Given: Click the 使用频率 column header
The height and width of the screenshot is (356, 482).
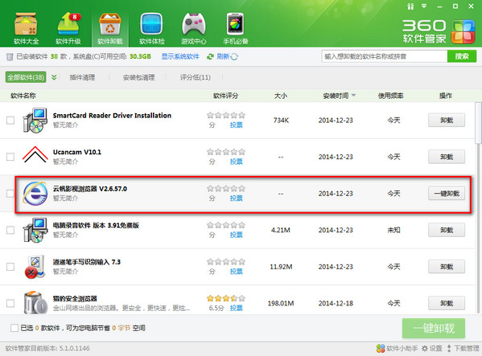Looking at the screenshot, I should click(390, 96).
